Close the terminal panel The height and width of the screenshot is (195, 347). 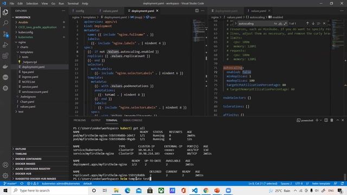343,120
